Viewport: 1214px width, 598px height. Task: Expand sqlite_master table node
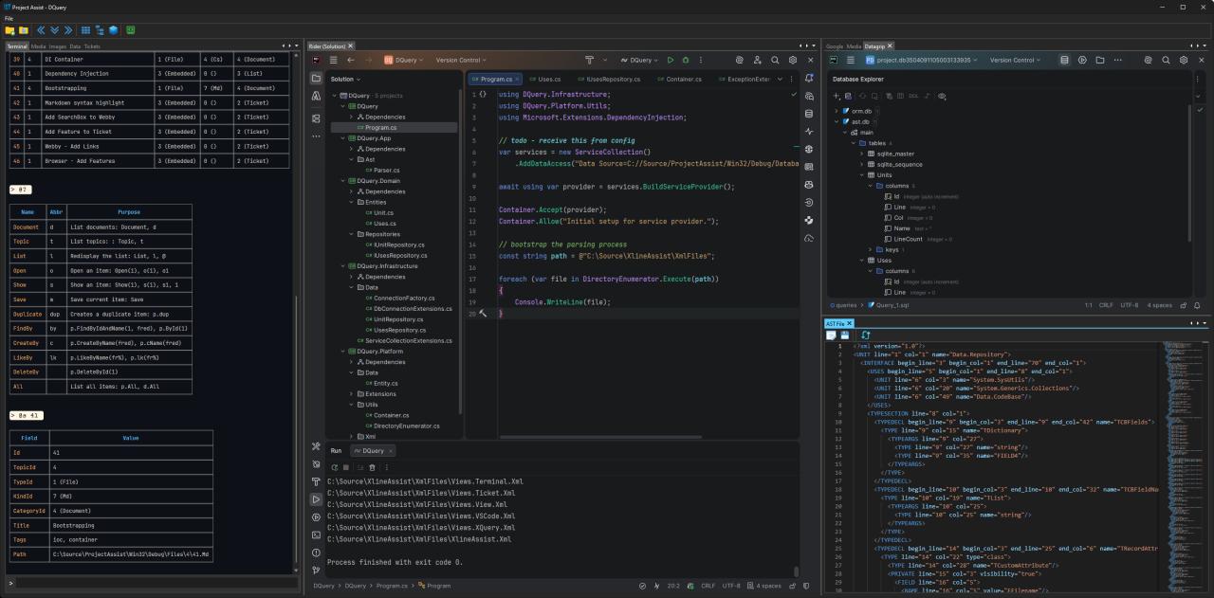point(860,154)
